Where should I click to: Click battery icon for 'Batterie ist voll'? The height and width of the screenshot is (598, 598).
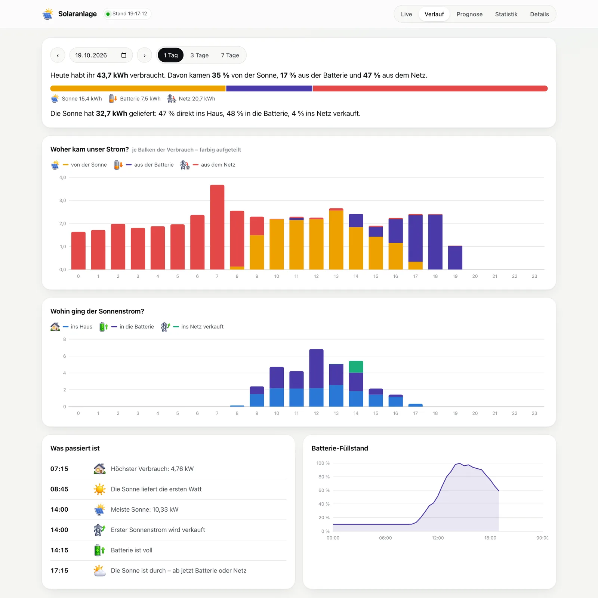99,550
